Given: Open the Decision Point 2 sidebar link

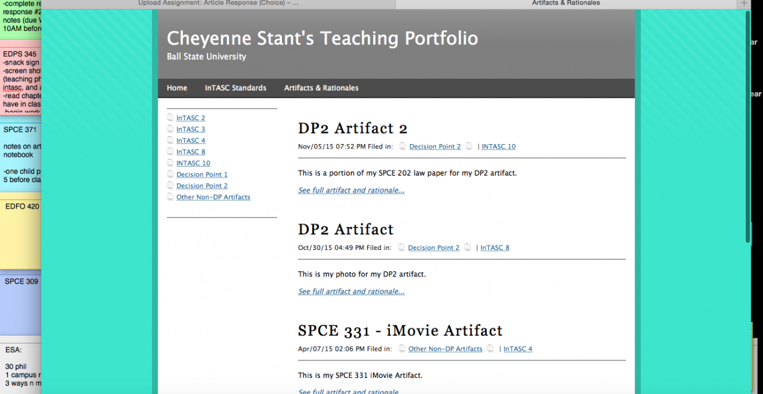Looking at the screenshot, I should tap(202, 186).
